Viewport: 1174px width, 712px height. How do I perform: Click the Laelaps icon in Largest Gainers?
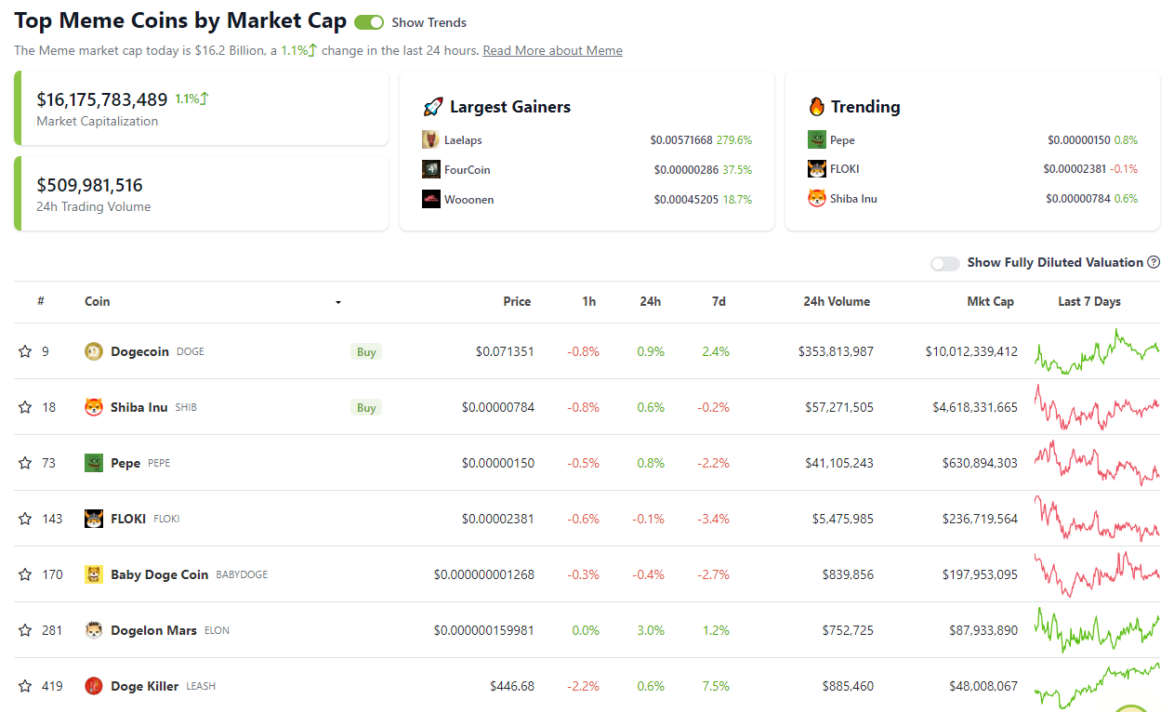(431, 139)
